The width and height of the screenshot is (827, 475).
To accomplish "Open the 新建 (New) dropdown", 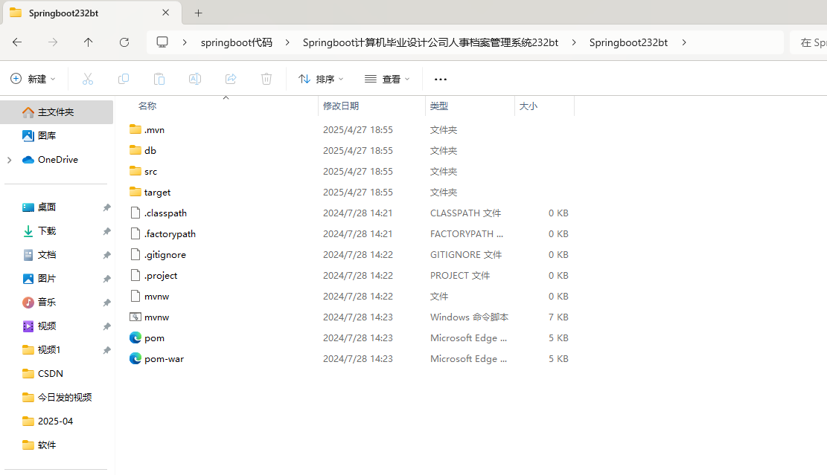I will (33, 79).
